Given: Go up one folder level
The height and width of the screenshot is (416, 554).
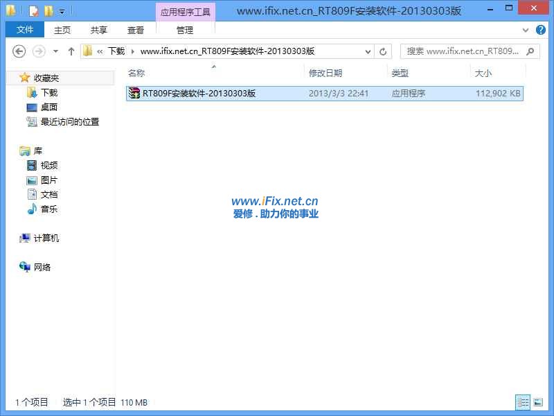Looking at the screenshot, I should tap(71, 51).
